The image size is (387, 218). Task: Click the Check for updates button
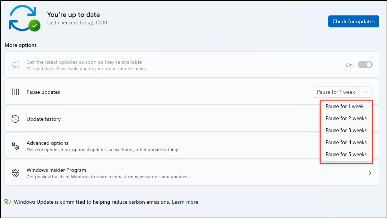click(x=353, y=21)
